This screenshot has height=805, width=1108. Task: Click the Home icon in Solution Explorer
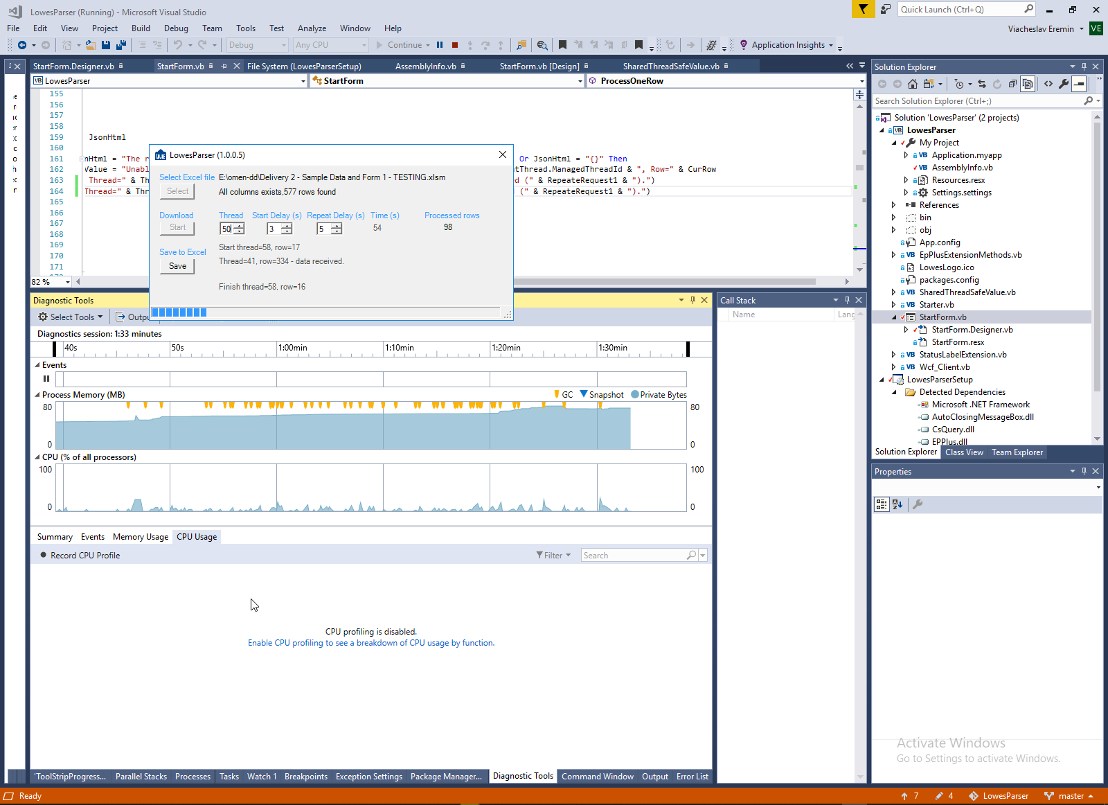coord(913,84)
